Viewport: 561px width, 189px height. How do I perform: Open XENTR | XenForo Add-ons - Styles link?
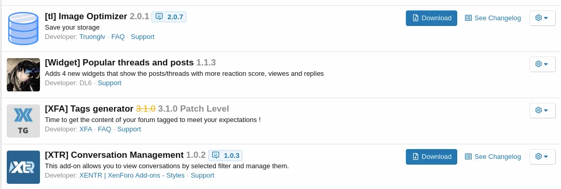click(x=132, y=176)
